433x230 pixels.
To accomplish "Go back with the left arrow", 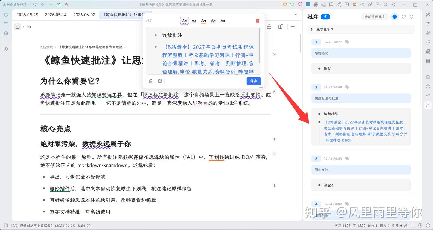I will point(43,4).
